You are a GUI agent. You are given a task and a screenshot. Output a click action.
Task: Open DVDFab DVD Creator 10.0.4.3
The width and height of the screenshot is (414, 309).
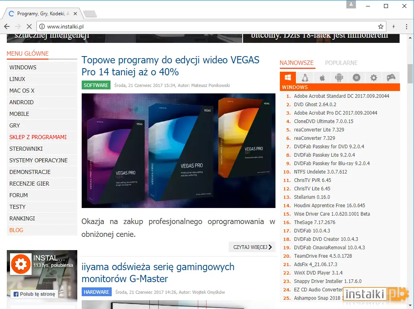[x=326, y=239]
